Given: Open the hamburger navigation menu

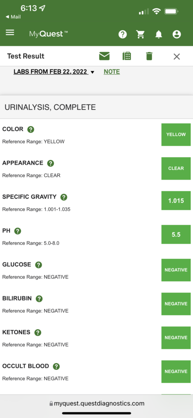Looking at the screenshot, I should click(10, 33).
